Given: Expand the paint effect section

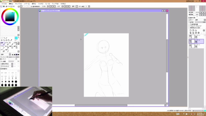Looking at the screenshot, I should click(189, 17).
